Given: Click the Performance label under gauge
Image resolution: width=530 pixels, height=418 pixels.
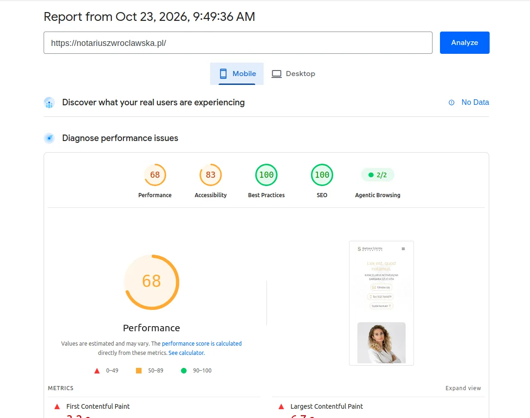Looking at the screenshot, I should coord(155,195).
